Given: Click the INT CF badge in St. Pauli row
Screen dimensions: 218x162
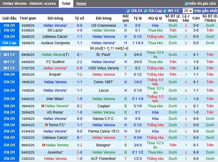Looking at the screenshot, I should coord(9,55).
